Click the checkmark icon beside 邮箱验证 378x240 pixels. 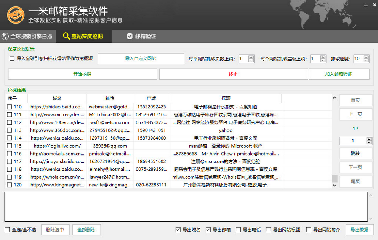tap(130, 37)
